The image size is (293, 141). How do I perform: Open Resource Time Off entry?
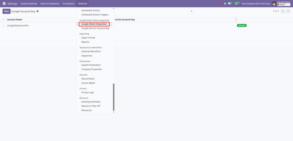click(91, 106)
